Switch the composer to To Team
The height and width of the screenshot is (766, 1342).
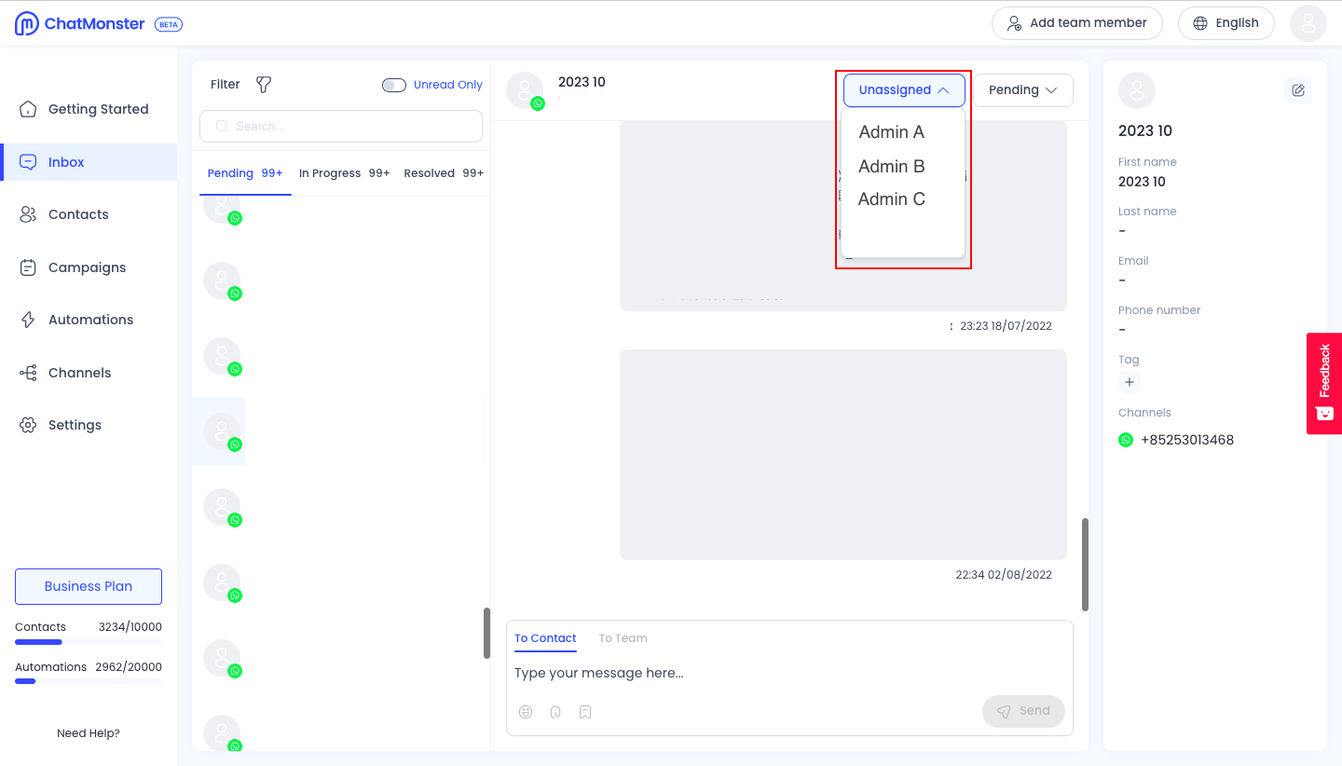[x=623, y=637]
